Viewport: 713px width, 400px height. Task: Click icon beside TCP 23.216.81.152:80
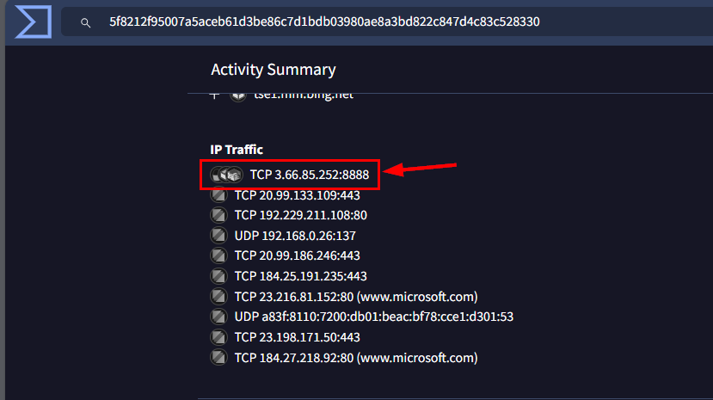point(218,297)
